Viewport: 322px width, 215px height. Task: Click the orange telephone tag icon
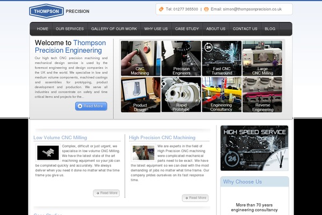(x=161, y=9)
